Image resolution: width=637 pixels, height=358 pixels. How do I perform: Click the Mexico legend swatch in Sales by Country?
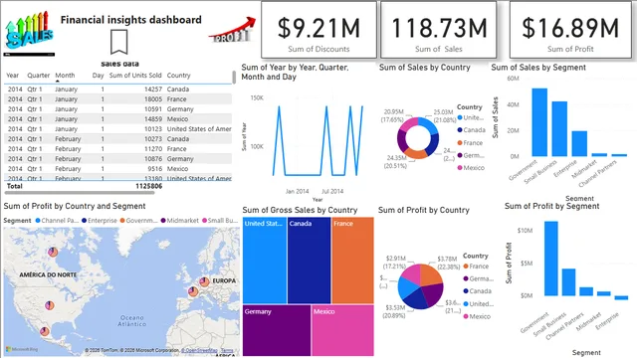click(x=460, y=168)
